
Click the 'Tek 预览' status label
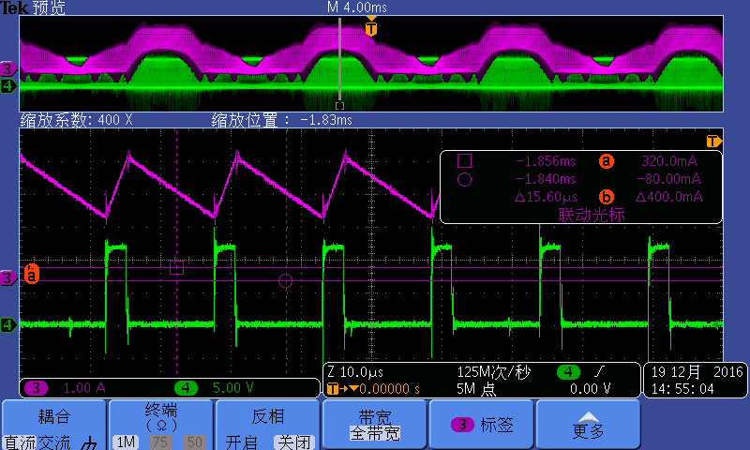(33, 7)
